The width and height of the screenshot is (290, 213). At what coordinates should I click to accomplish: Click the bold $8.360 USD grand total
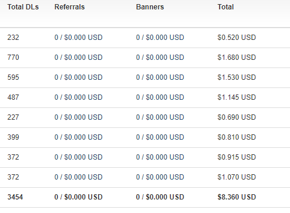pos(237,197)
